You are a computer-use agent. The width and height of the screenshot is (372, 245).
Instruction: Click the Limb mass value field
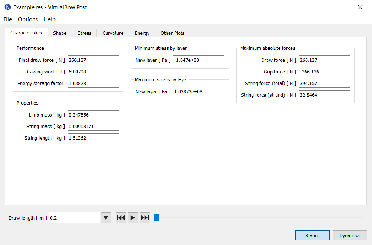[x=93, y=115]
